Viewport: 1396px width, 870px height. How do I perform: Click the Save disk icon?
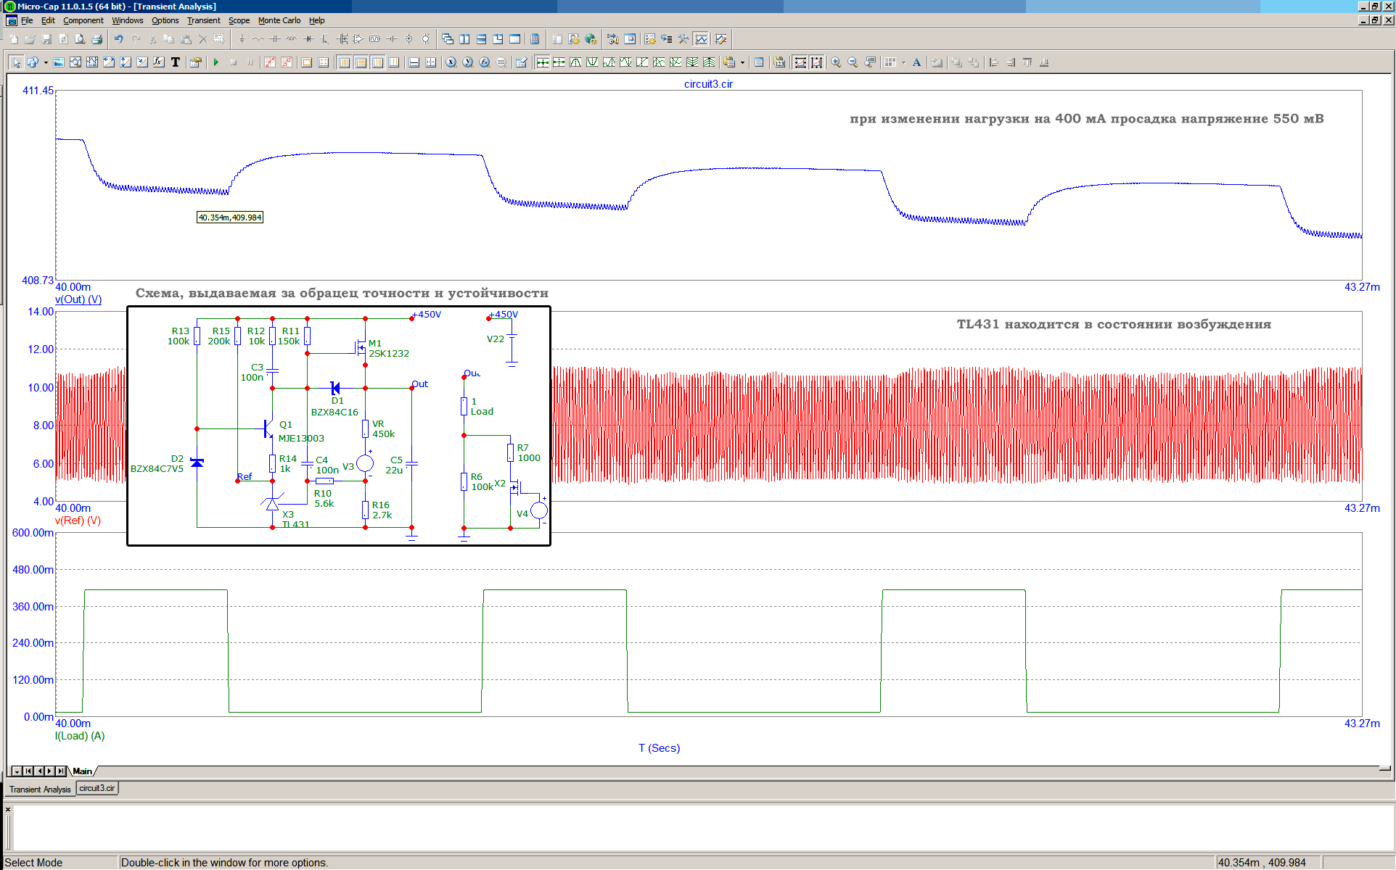point(46,39)
